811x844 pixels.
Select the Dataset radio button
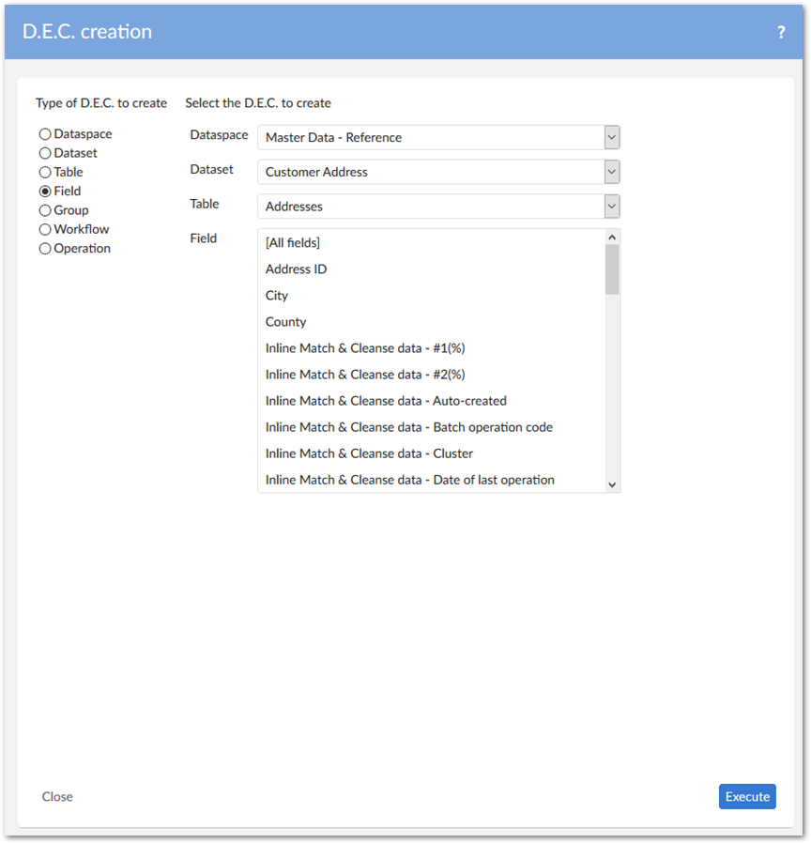[45, 153]
